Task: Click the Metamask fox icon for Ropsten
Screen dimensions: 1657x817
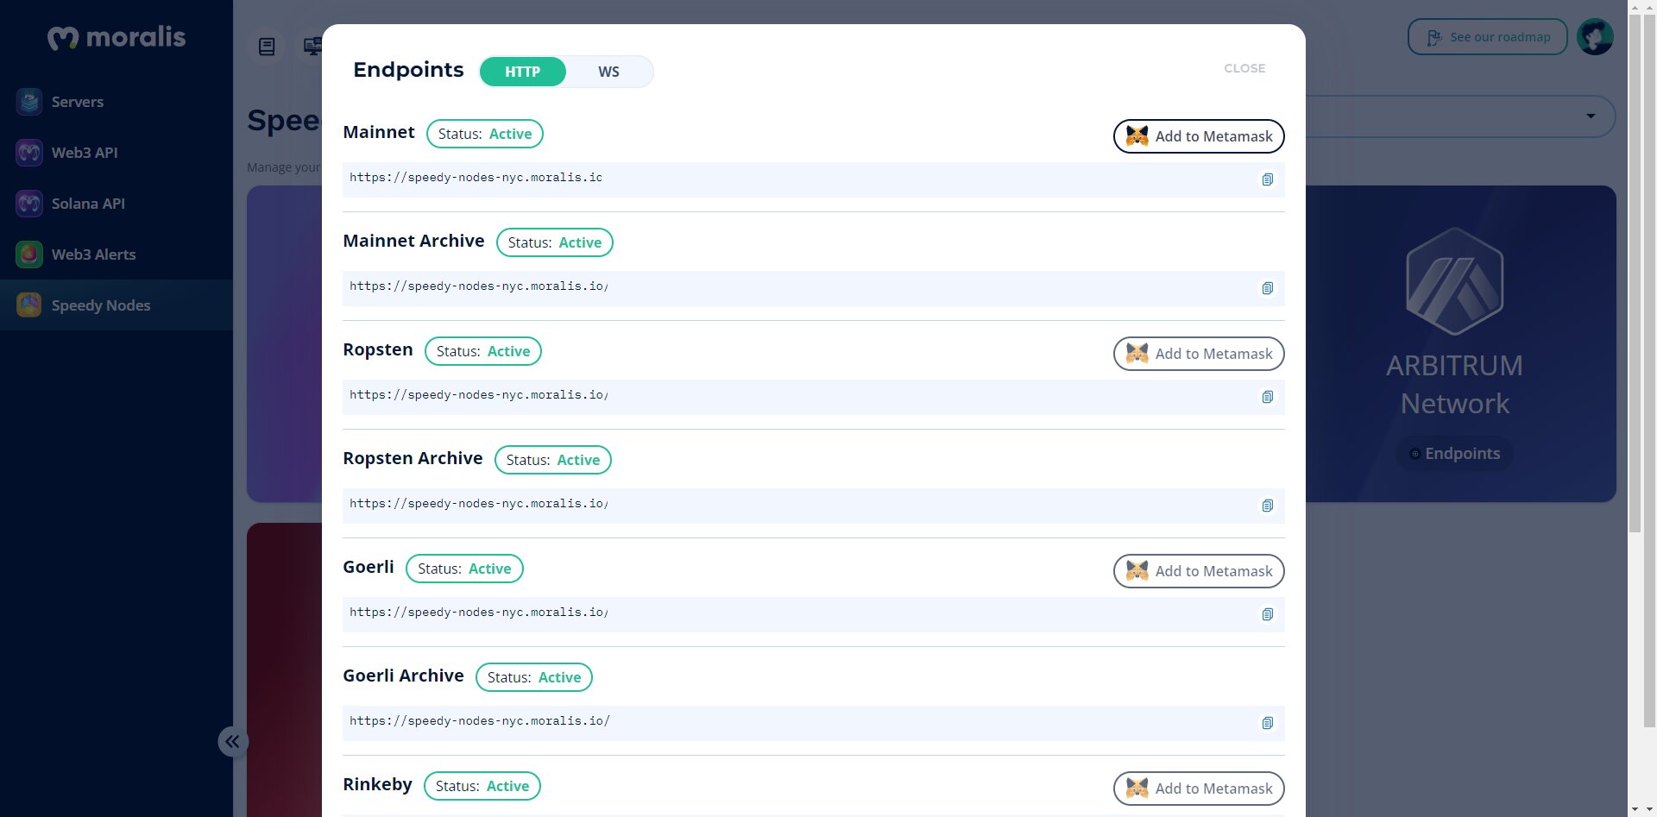Action: [x=1137, y=353]
